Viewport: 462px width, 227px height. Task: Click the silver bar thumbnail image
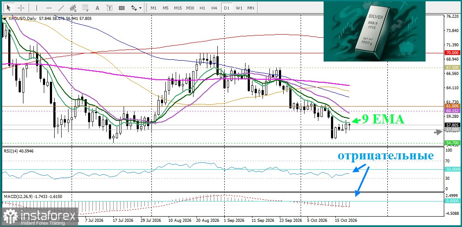pos(374,31)
